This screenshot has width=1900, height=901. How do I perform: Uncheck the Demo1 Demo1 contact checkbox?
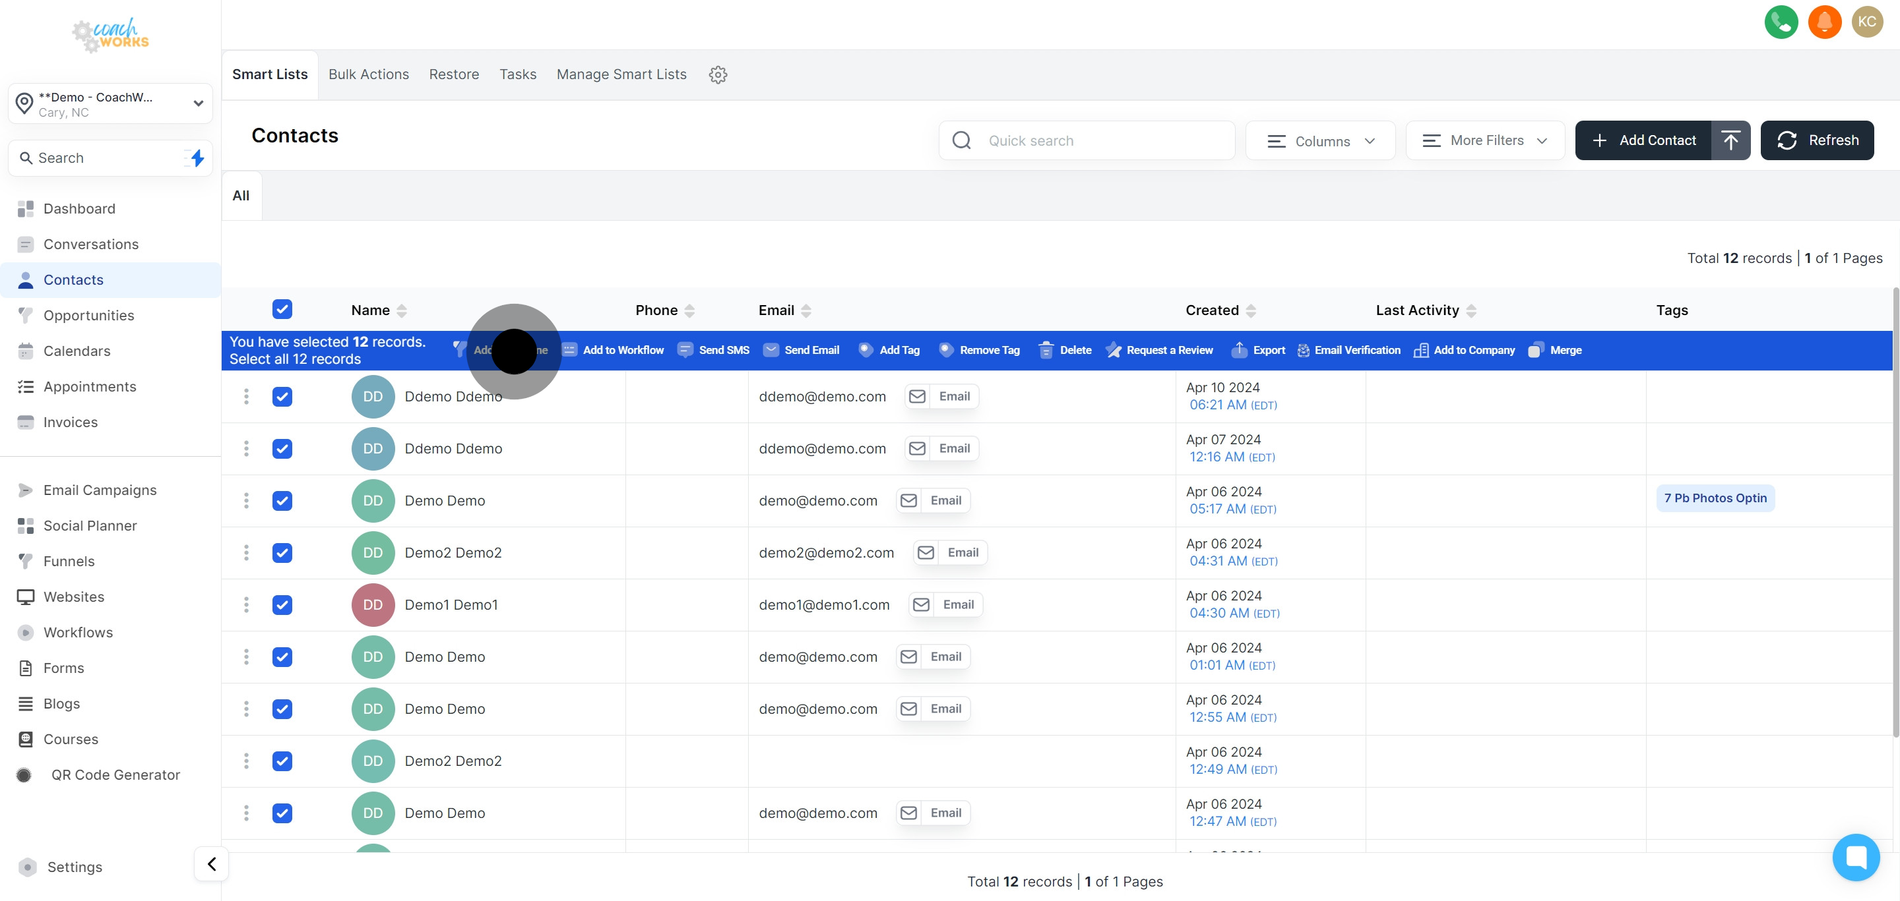point(282,605)
